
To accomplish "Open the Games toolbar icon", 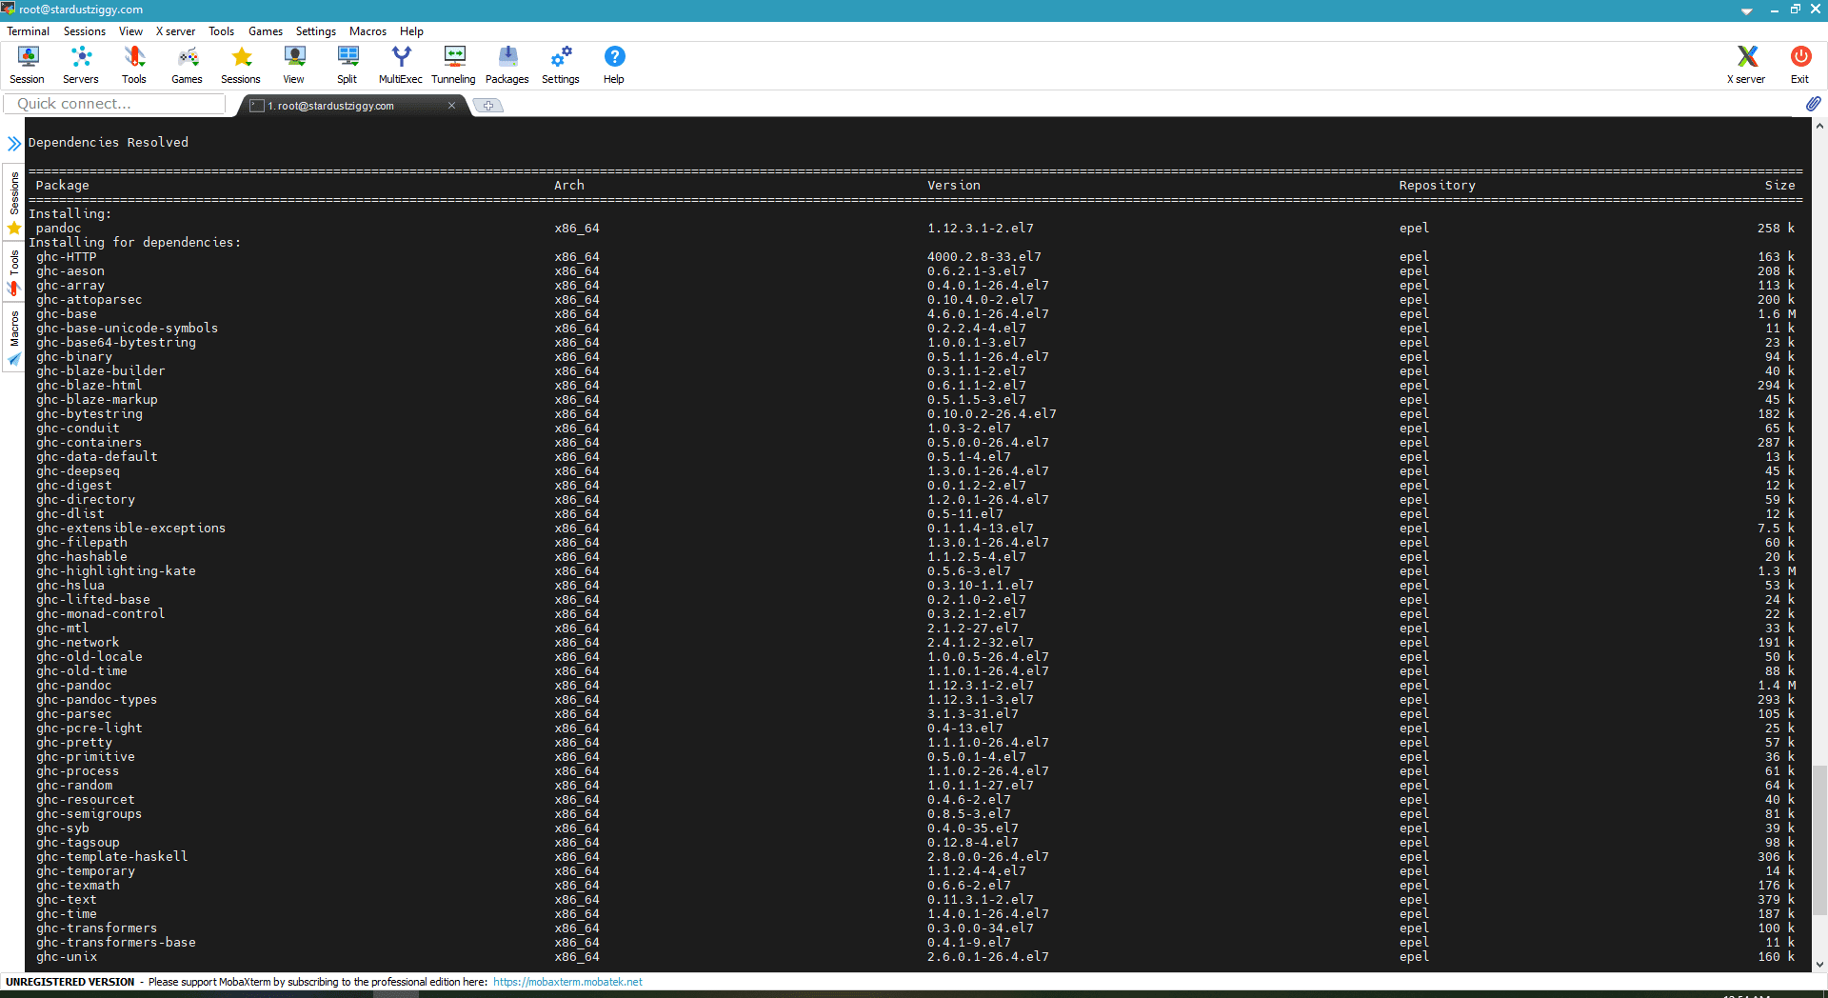I will (x=188, y=66).
